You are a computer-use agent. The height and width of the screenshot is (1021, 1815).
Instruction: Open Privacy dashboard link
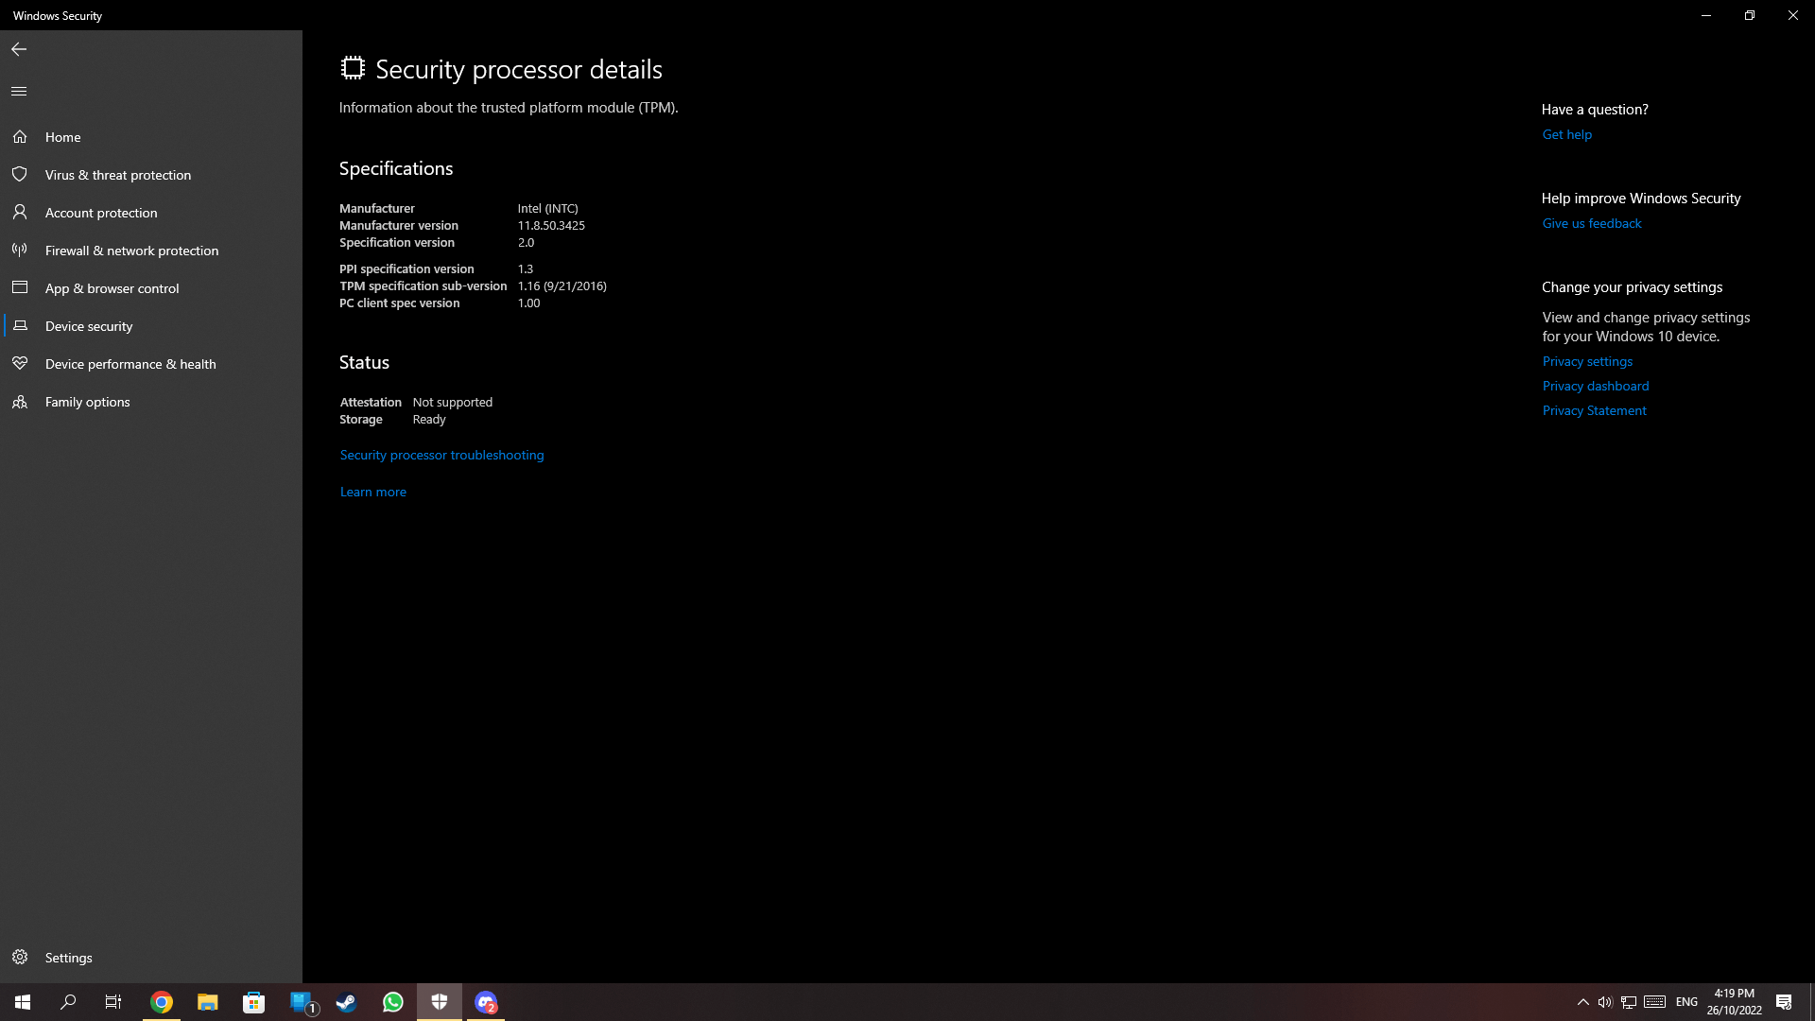pos(1595,387)
